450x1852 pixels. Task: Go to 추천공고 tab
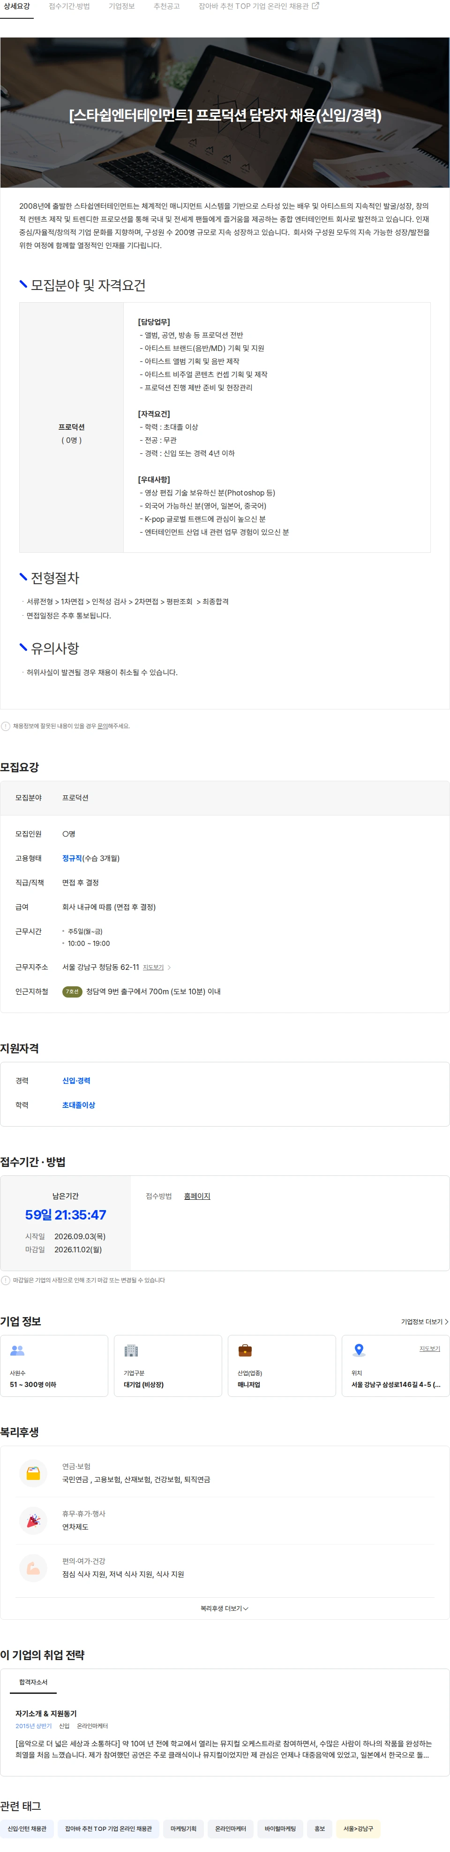pyautogui.click(x=166, y=7)
